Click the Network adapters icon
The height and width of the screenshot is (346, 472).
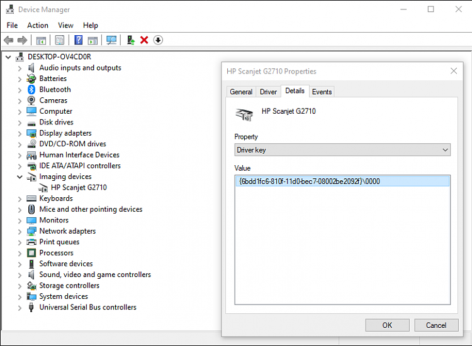point(31,231)
